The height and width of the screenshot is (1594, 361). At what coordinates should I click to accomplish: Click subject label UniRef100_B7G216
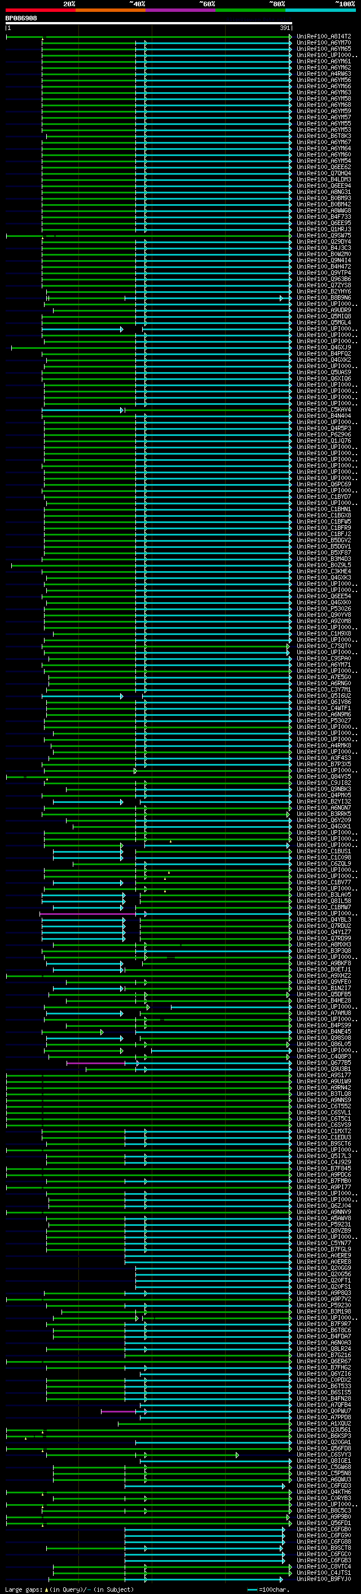pos(324,1354)
